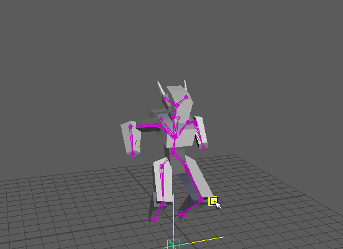
Task: Select the joint at the left horn tip
Action: point(165,98)
